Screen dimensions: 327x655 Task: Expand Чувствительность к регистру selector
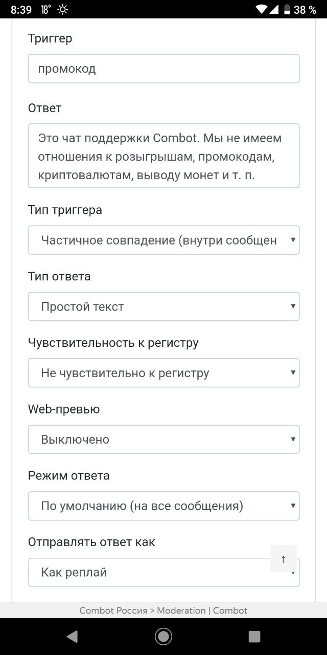pyautogui.click(x=163, y=373)
